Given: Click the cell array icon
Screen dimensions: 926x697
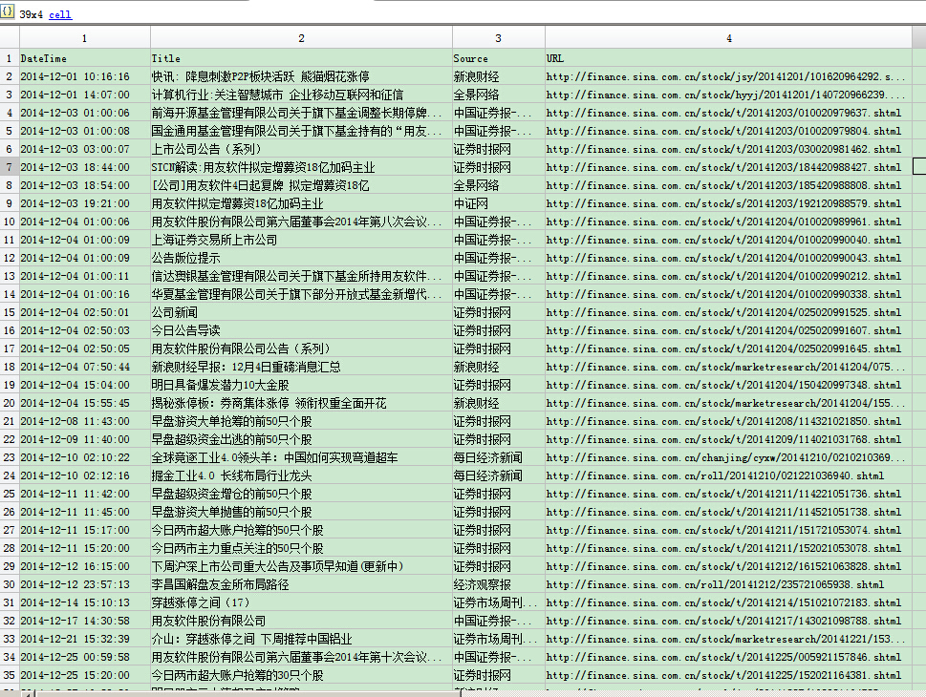Looking at the screenshot, I should pyautogui.click(x=7, y=11).
